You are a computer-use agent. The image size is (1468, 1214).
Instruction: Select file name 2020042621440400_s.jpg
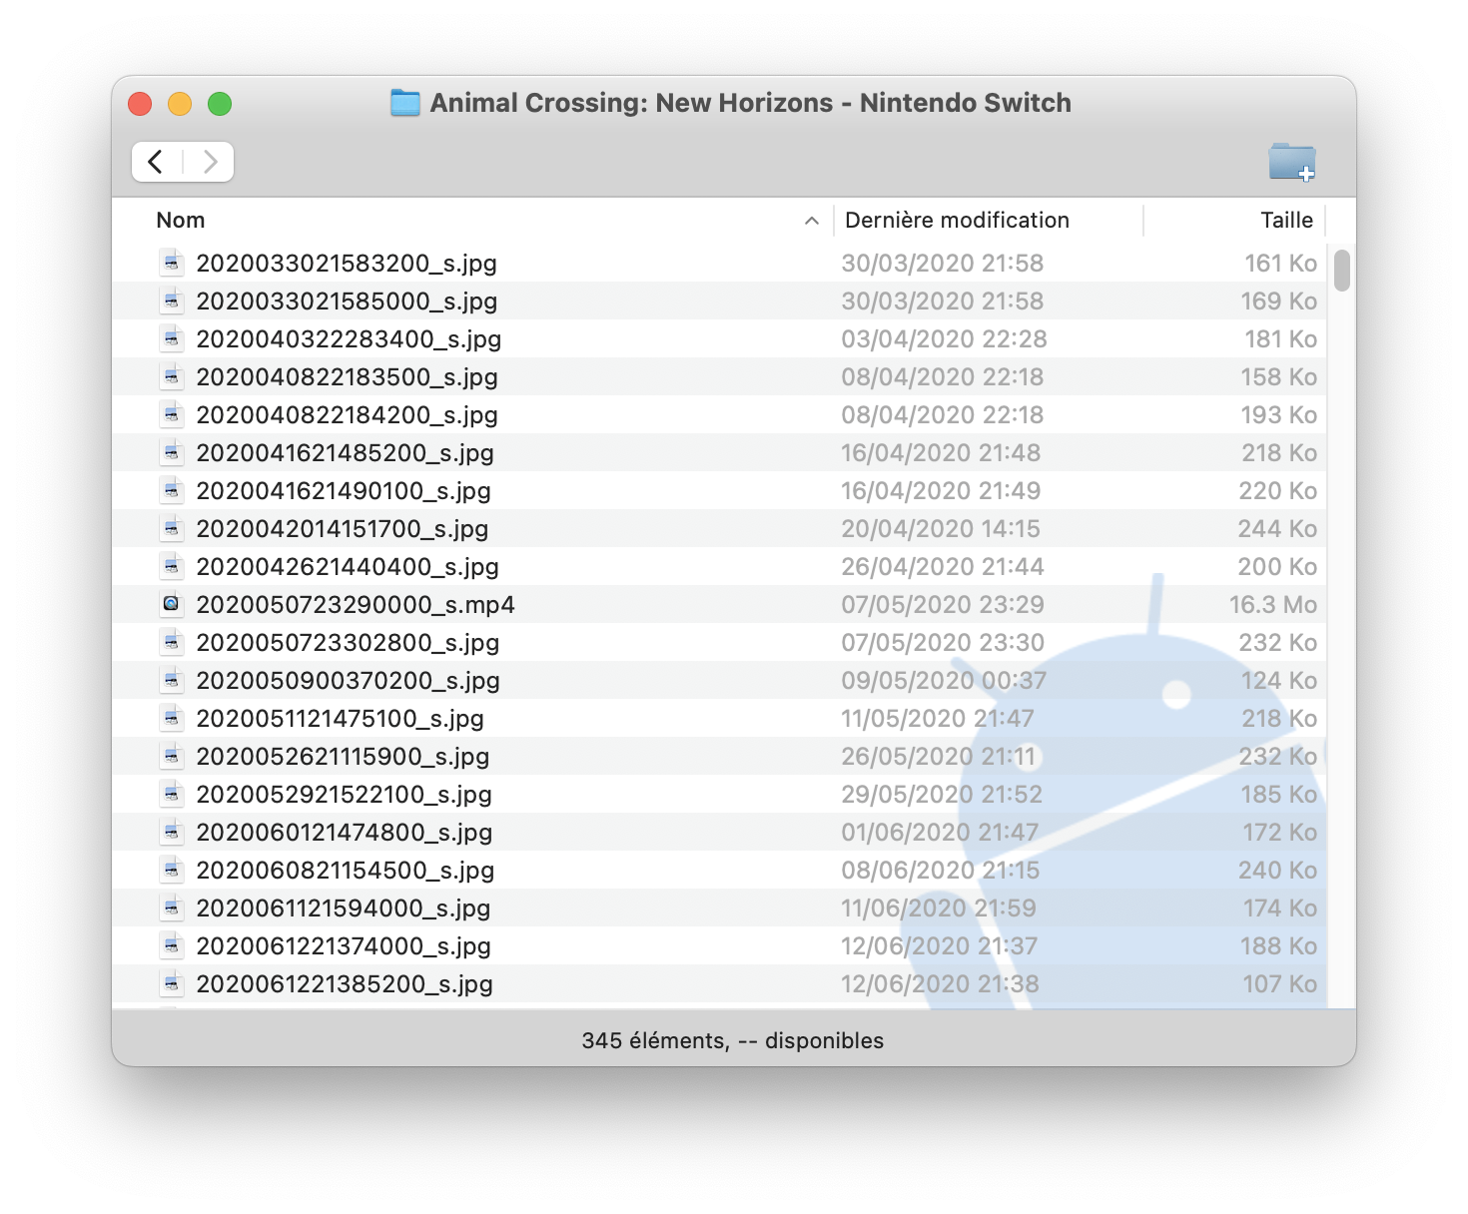click(348, 567)
